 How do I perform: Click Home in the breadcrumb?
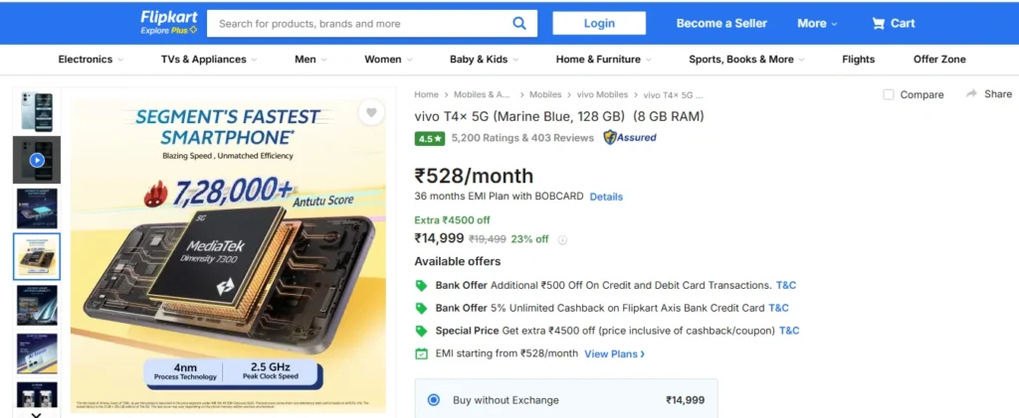point(426,94)
